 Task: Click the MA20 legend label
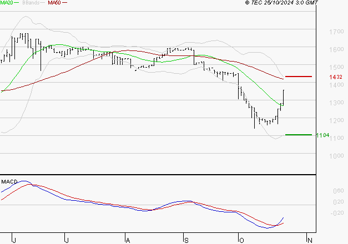coord(7,3)
